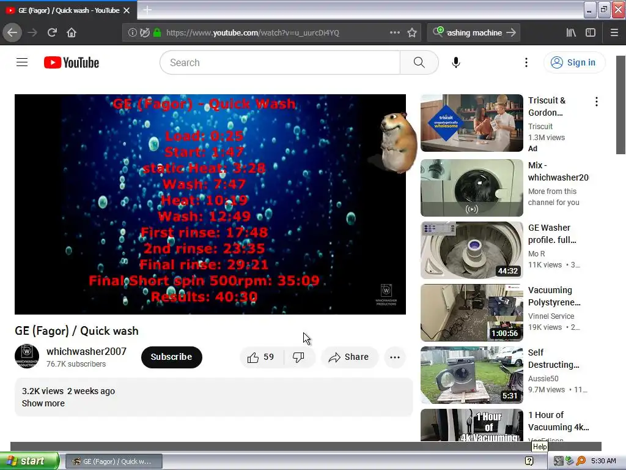Reload the page with the refresh icon
This screenshot has width=626, height=470.
coord(52,32)
